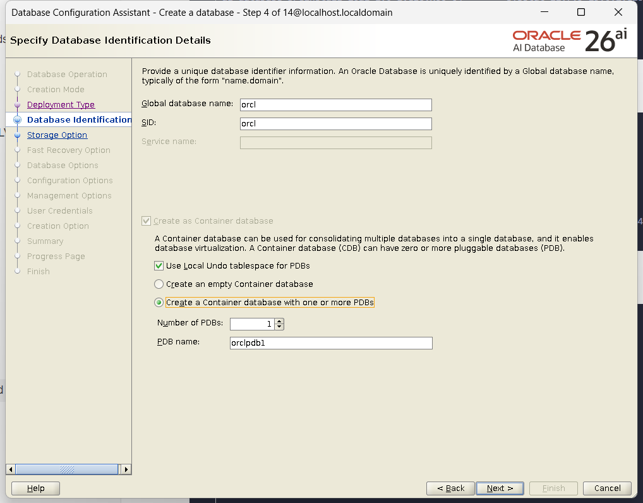
Task: Click the Create as Container database checkbox
Action: pyautogui.click(x=146, y=221)
